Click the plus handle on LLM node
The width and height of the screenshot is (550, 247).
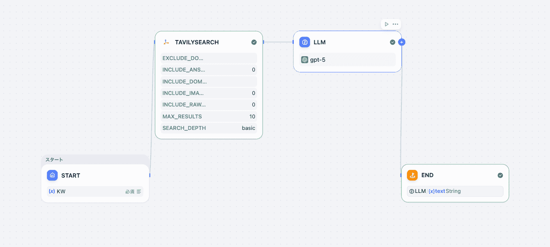[401, 42]
